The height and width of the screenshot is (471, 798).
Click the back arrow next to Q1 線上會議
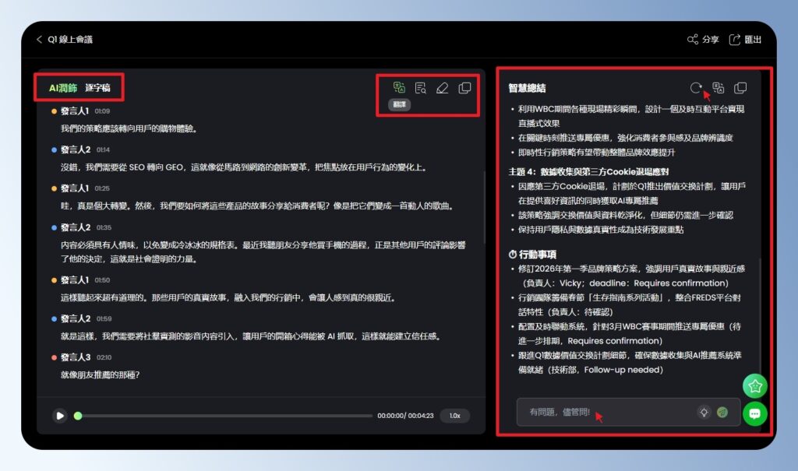pos(40,39)
